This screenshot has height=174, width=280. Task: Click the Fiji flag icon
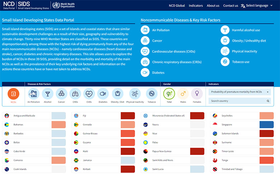[x=76, y=116]
